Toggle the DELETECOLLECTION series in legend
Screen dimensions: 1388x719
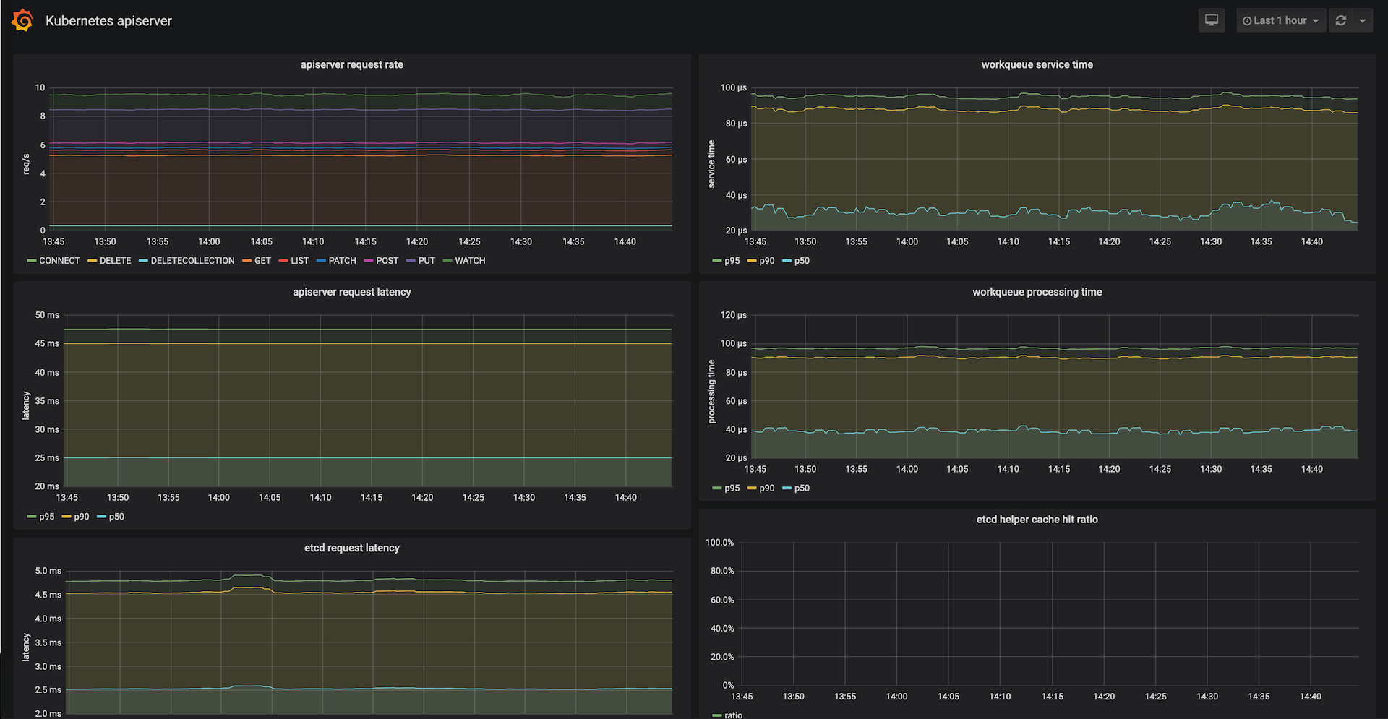tap(192, 261)
